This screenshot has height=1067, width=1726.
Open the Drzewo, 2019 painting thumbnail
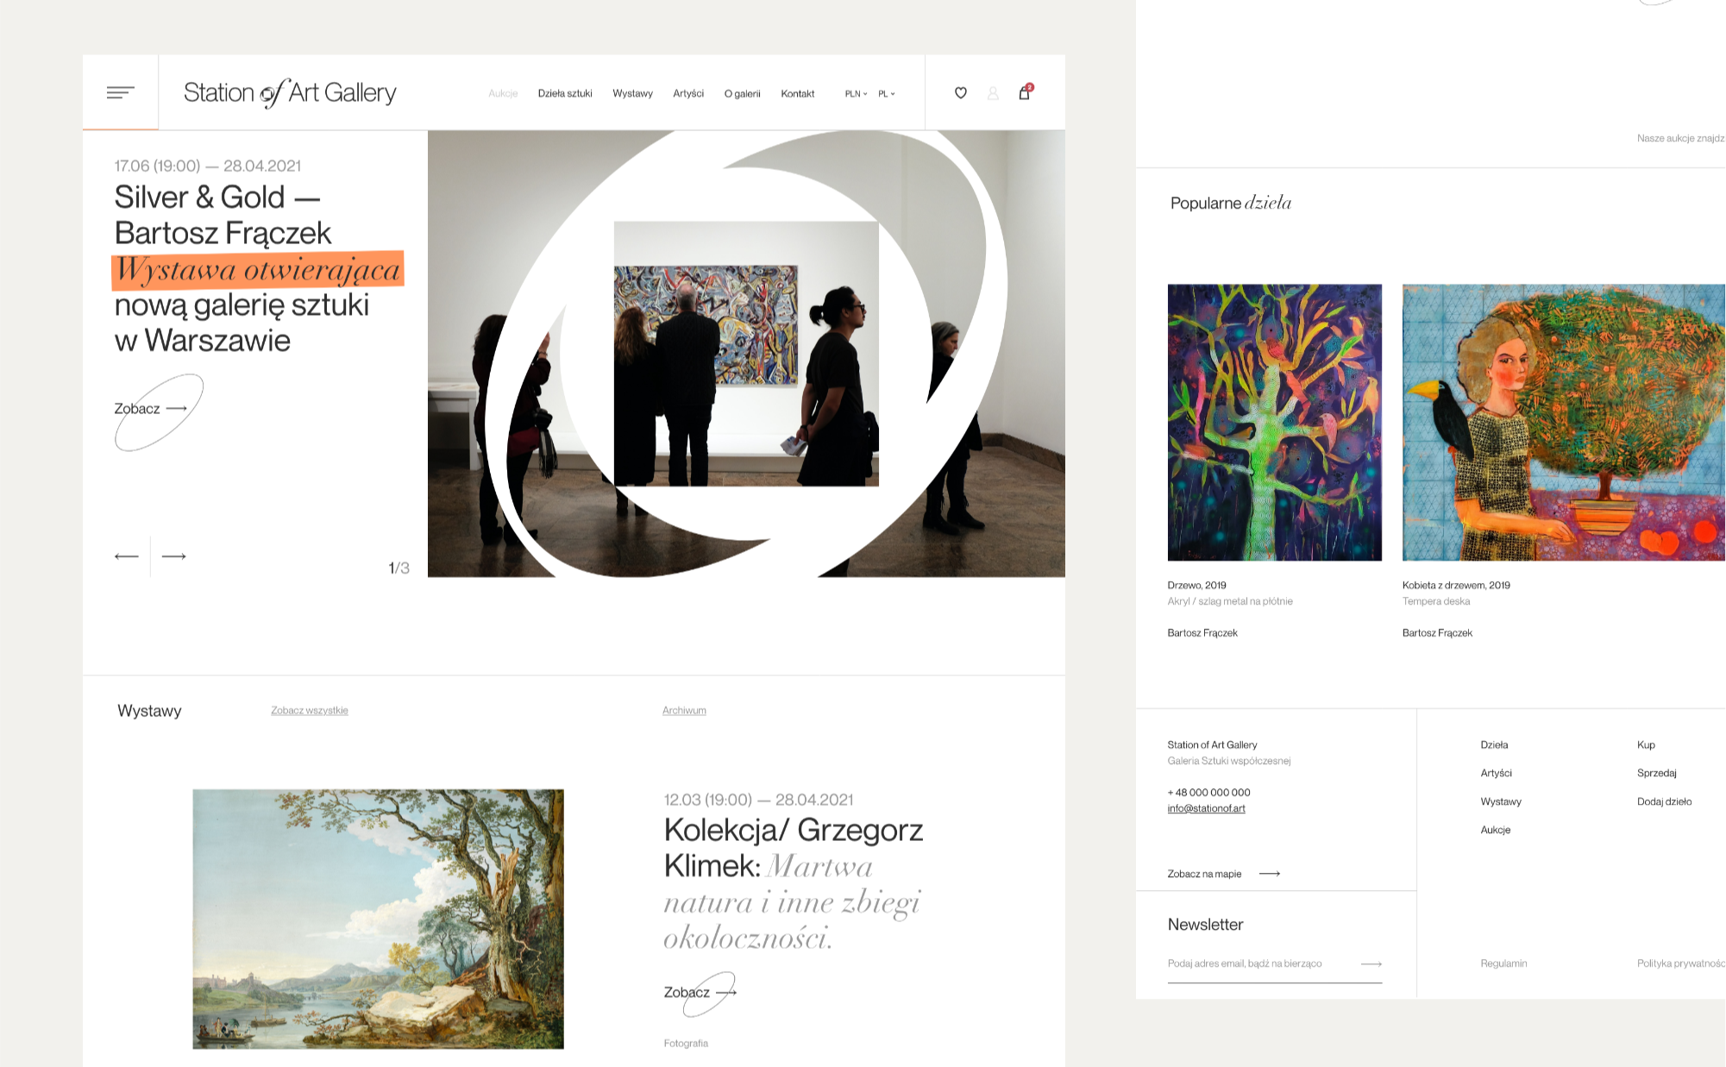1274,423
